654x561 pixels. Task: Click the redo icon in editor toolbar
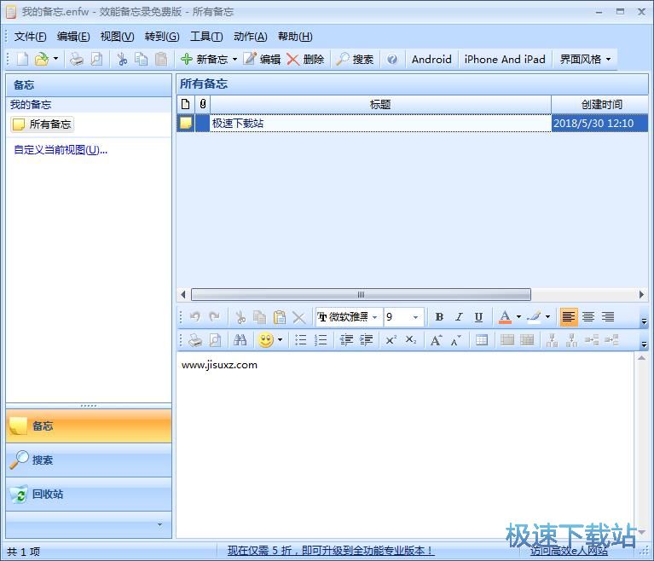[x=214, y=317]
